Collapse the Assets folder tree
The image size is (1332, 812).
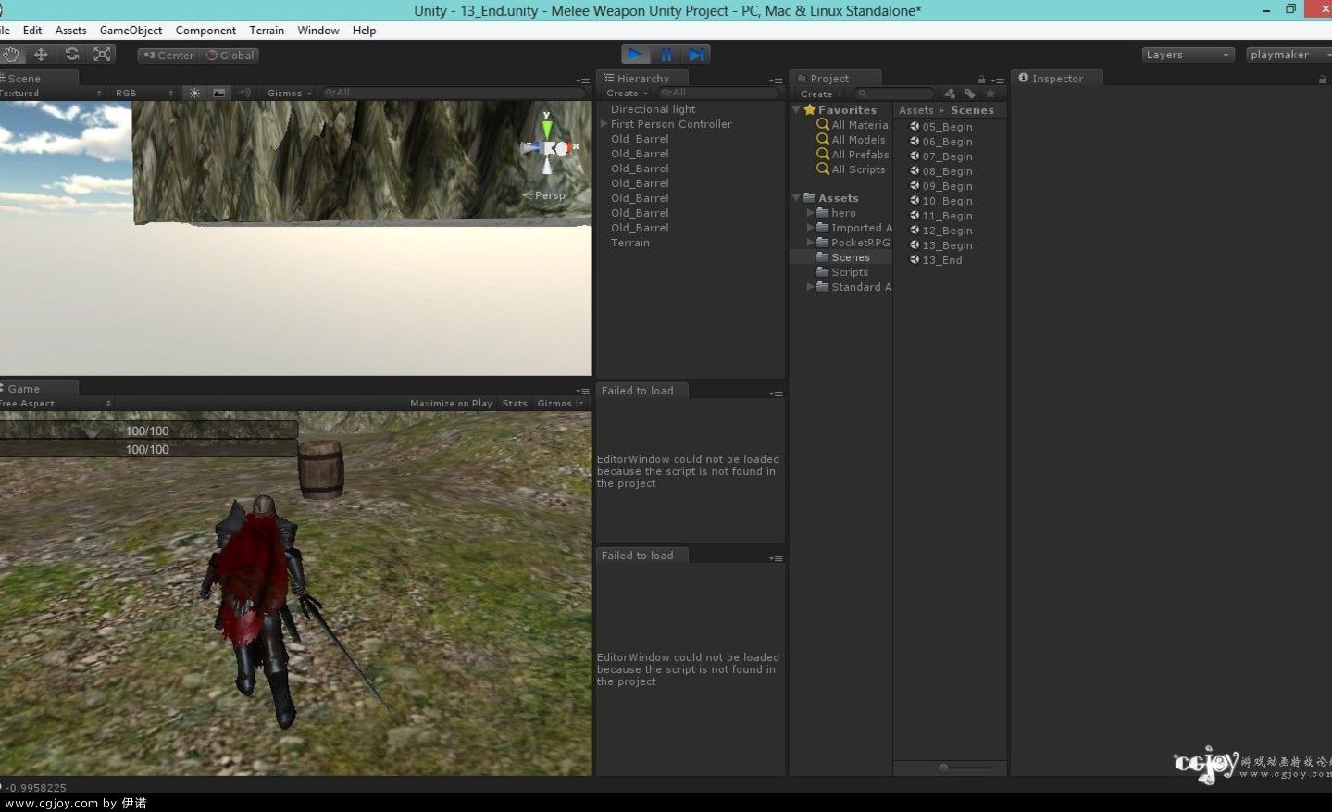[796, 198]
